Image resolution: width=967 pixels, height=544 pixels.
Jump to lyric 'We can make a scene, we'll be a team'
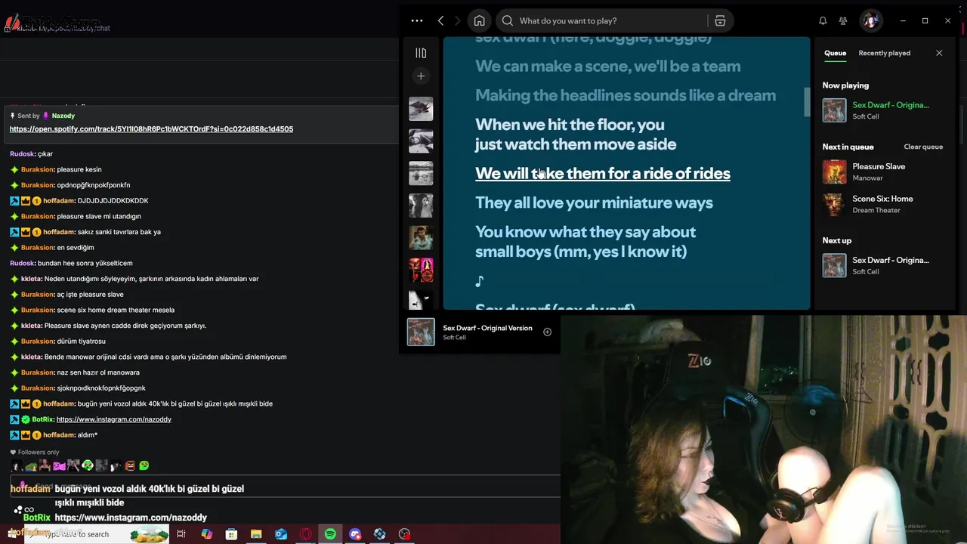607,66
